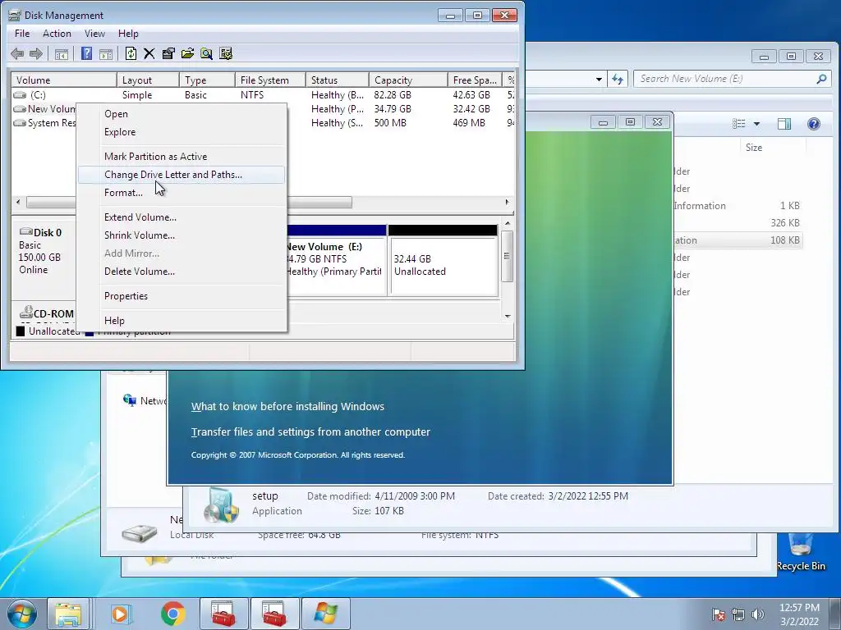Click the volume speaker tray icon
The width and height of the screenshot is (841, 630).
[x=757, y=614]
